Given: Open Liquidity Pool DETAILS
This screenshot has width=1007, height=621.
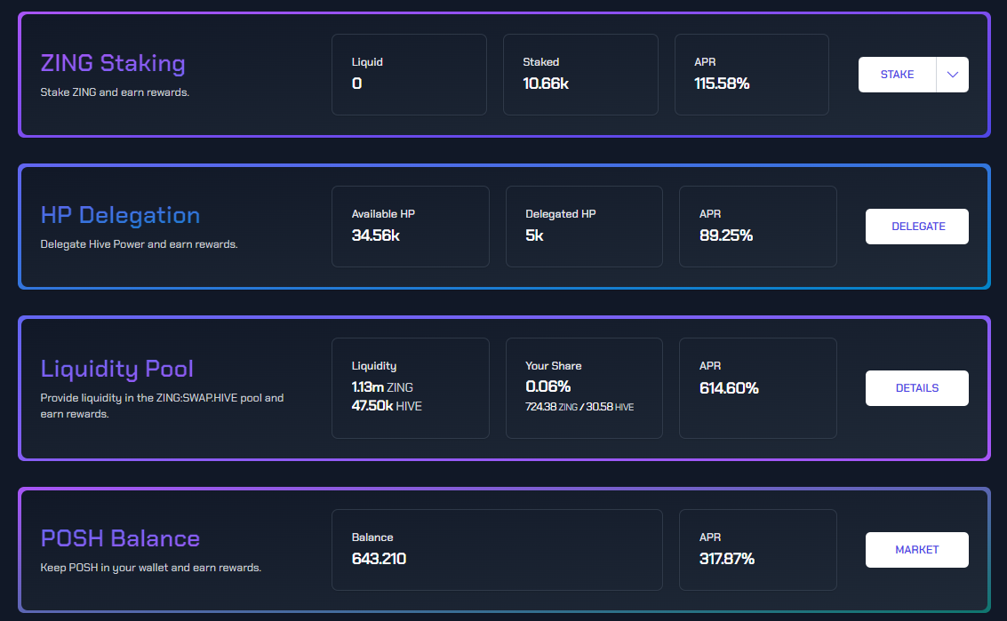Looking at the screenshot, I should click(917, 388).
